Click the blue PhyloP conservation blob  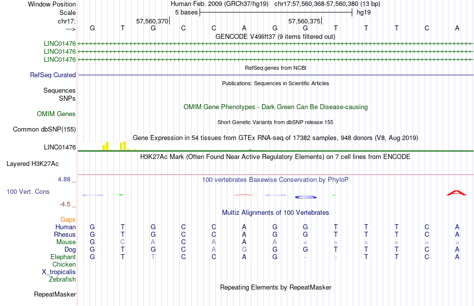[306, 197]
